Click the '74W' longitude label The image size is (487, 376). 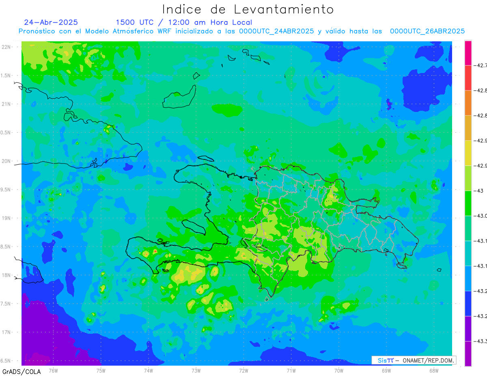tap(149, 370)
